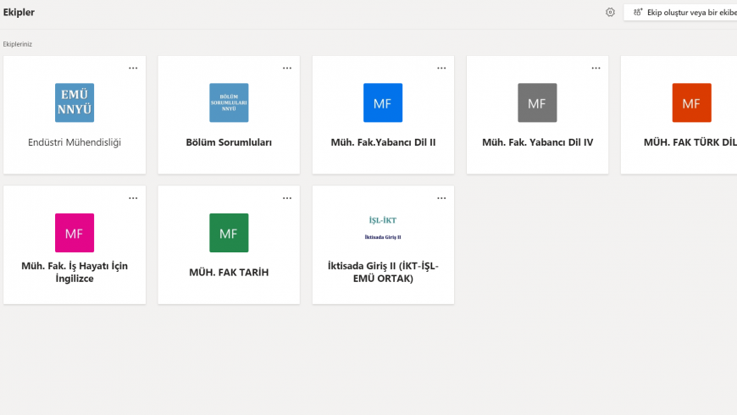The height and width of the screenshot is (415, 737).
Task: Click the blue EMÜ NNYÜ team avatar
Action: point(75,102)
